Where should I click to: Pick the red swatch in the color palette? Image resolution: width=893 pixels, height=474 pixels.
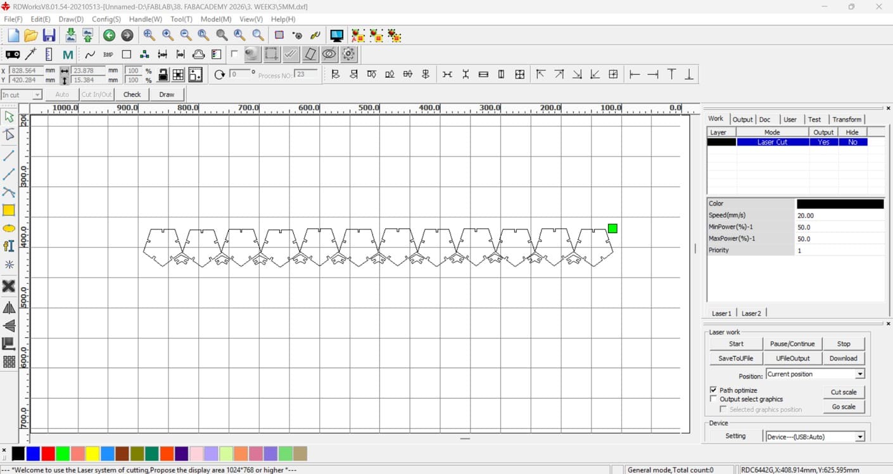47,454
